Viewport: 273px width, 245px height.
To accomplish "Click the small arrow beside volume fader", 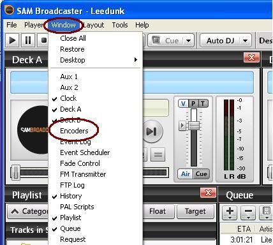I will coord(182,126).
